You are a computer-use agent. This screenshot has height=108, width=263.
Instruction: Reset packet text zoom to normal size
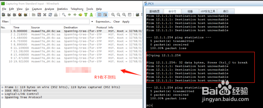124,15
